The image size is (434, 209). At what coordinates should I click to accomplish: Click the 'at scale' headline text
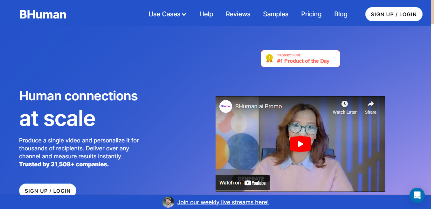[x=57, y=118]
